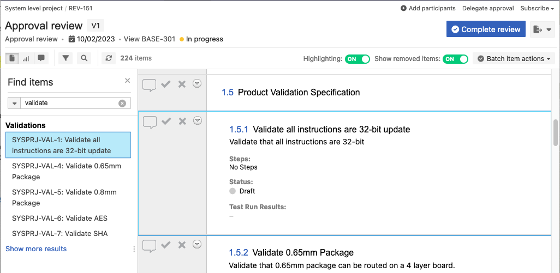Click Add participants
This screenshot has width=560, height=273.
click(428, 8)
